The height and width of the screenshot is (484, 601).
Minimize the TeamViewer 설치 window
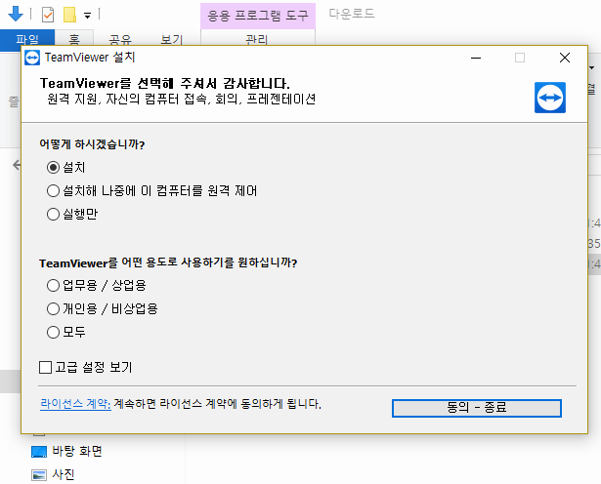(476, 58)
